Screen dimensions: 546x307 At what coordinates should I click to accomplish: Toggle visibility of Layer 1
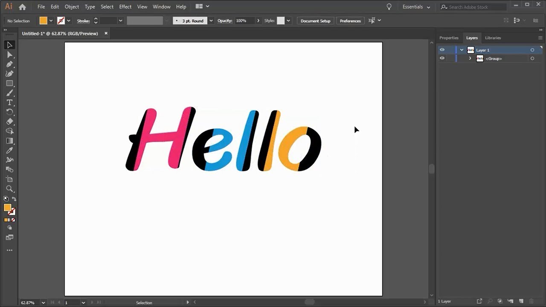point(442,50)
